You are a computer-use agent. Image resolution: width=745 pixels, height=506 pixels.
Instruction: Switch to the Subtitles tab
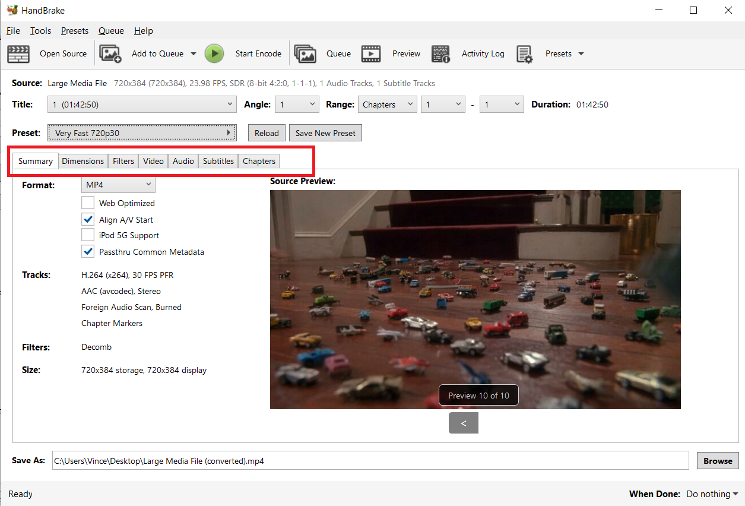click(x=218, y=161)
